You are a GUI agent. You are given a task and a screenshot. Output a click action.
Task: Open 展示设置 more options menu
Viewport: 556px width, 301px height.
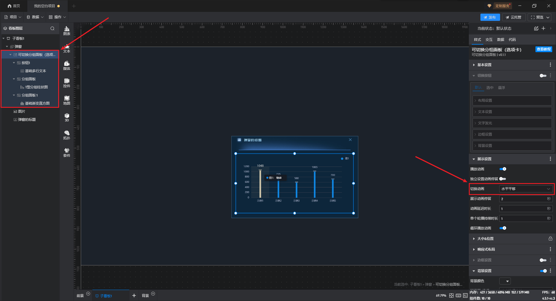click(550, 159)
